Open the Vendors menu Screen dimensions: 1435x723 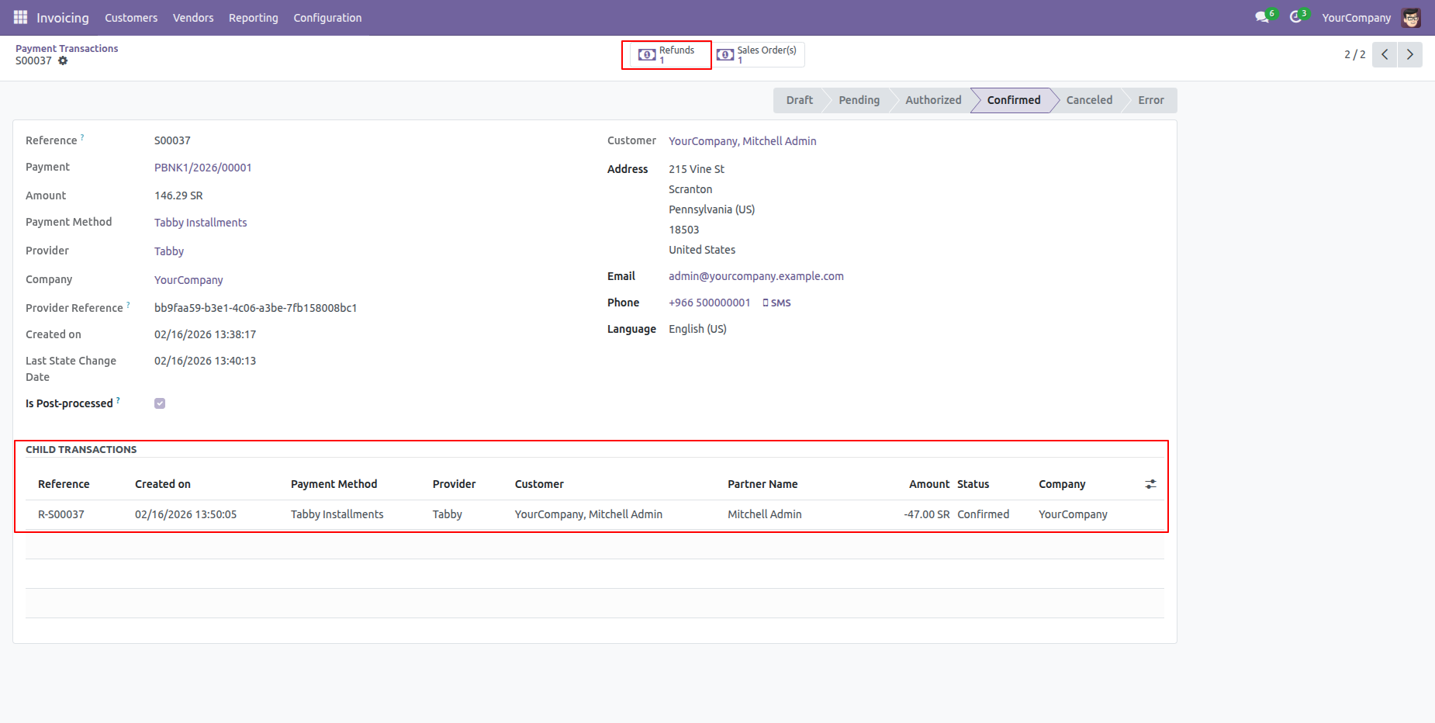pos(193,18)
